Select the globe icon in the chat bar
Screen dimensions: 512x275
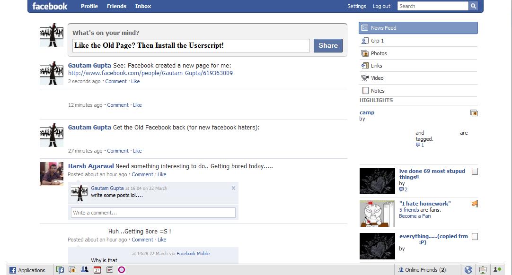pyautogui.click(x=468, y=270)
